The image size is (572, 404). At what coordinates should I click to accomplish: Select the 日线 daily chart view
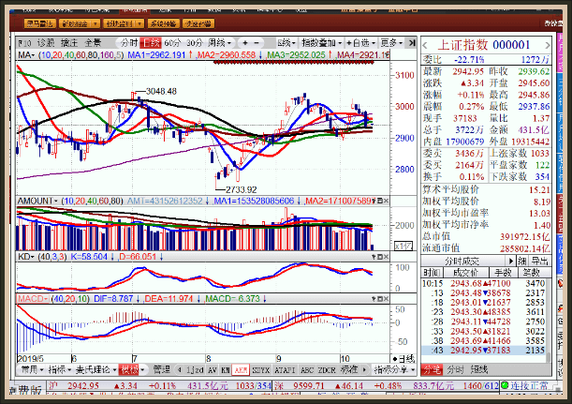(x=151, y=43)
